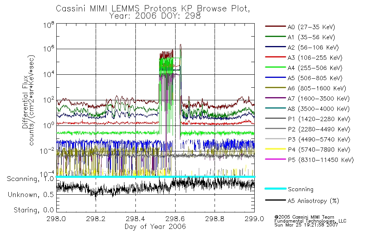Click the x-axis tick label 298.0
This screenshot has height=236, width=374.
coord(56,219)
